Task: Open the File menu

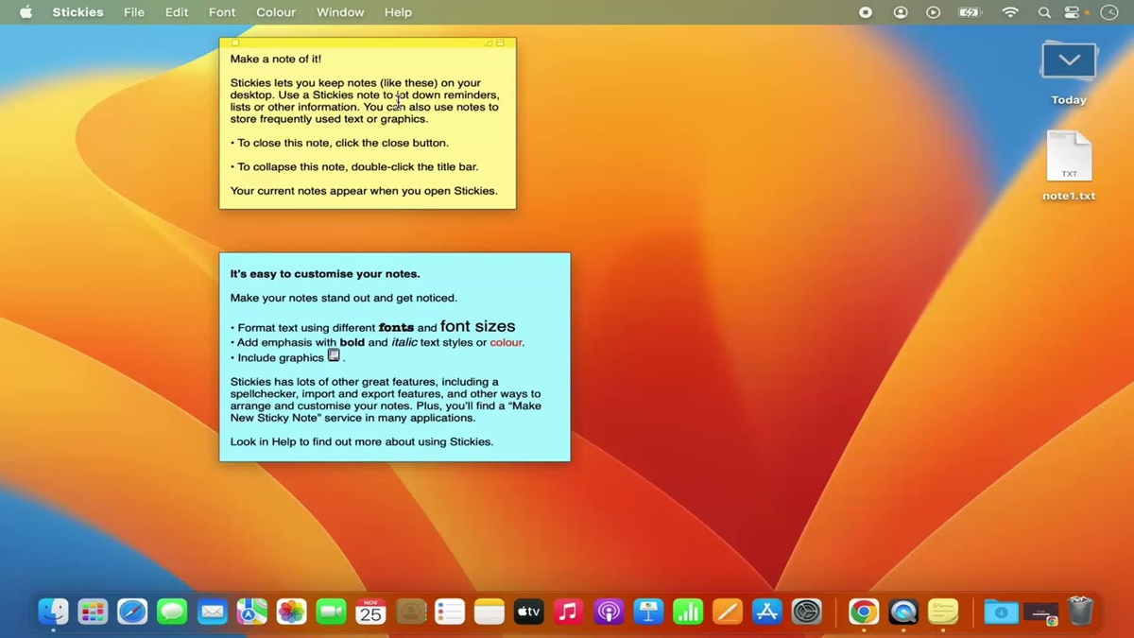Action: click(x=134, y=12)
